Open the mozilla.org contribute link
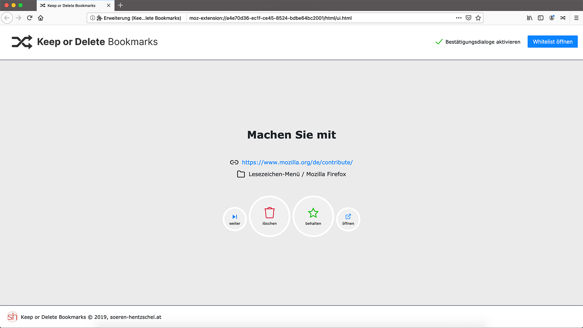583x328 pixels. pyautogui.click(x=297, y=162)
